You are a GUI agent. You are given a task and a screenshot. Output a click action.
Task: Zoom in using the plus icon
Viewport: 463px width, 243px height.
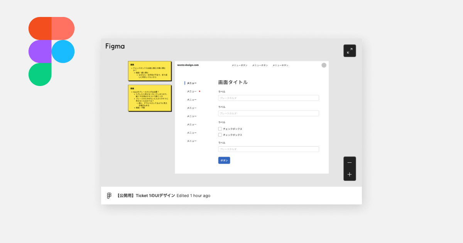(x=350, y=174)
